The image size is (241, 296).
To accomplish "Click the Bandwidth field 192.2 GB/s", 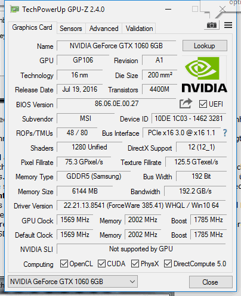I will [195, 191].
